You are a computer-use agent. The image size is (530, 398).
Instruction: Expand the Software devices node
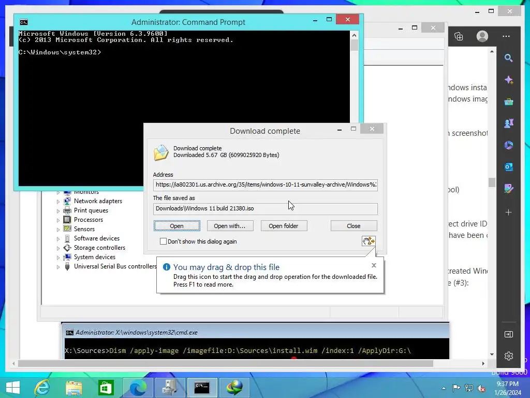[58, 238]
